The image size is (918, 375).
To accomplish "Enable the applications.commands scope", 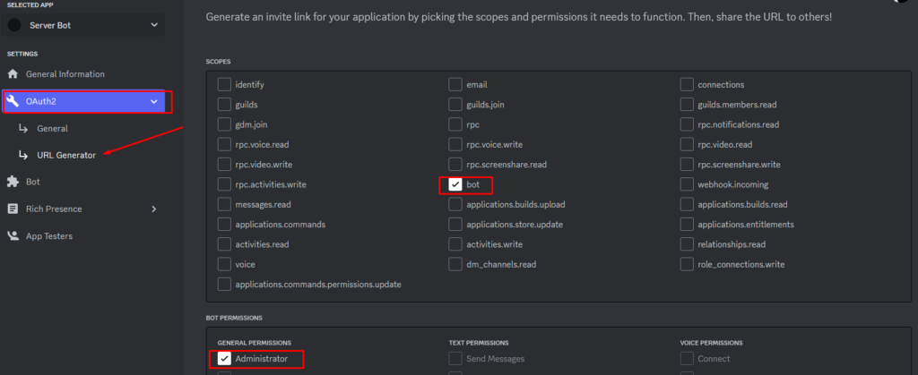I will click(x=224, y=225).
